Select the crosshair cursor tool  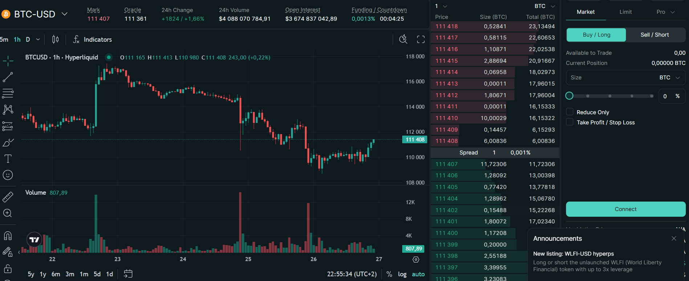click(8, 61)
